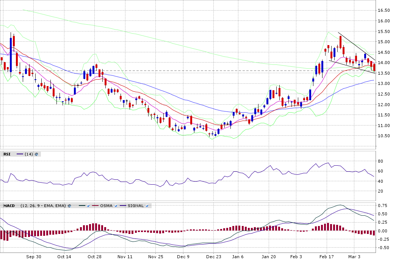This screenshot has height=262, width=393.
Task: Click the RSI 80 level label
Action: click(x=380, y=161)
